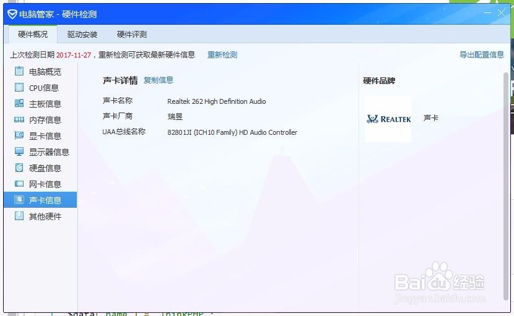Click the 声卡详情 heading

[x=120, y=80]
